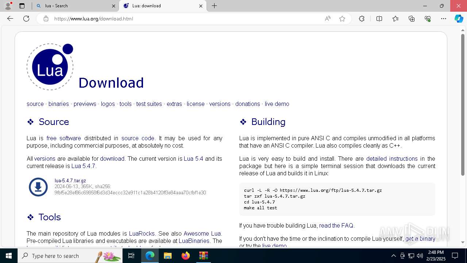Visit the 'Awesome Lua' link
Image resolution: width=467 pixels, height=263 pixels.
pyautogui.click(x=202, y=234)
